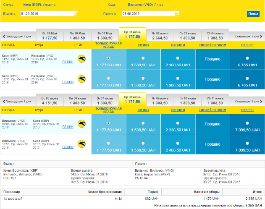The image size is (265, 209).
Task: Choose Эконом fare 2 488,50 for flight PS 0182
Action: (x=178, y=143)
